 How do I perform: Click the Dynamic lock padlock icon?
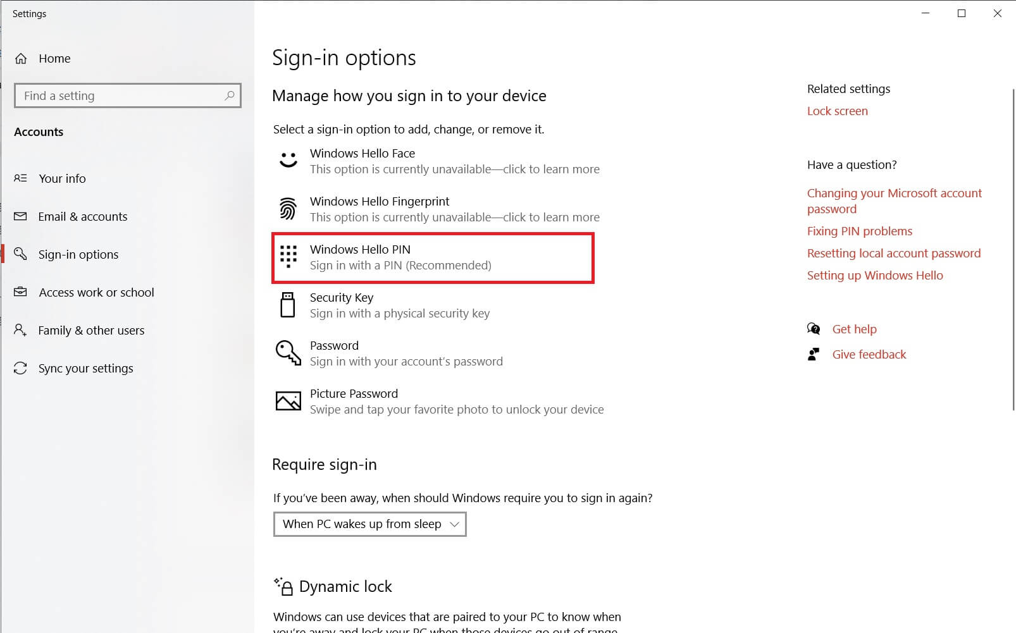point(283,586)
